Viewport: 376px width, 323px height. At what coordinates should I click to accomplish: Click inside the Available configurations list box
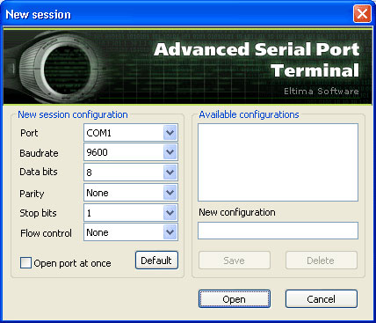click(278, 163)
